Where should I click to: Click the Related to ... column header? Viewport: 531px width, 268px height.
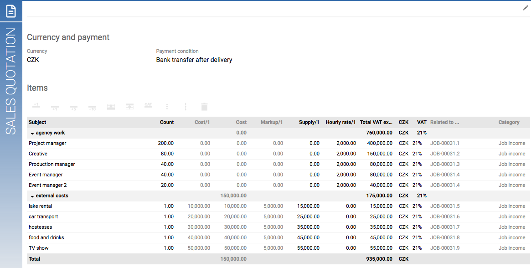[445, 122]
